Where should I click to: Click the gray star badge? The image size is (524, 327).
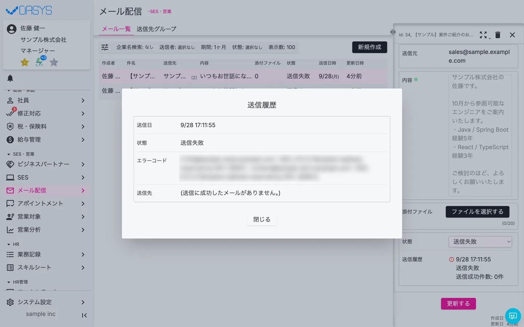coord(54,62)
